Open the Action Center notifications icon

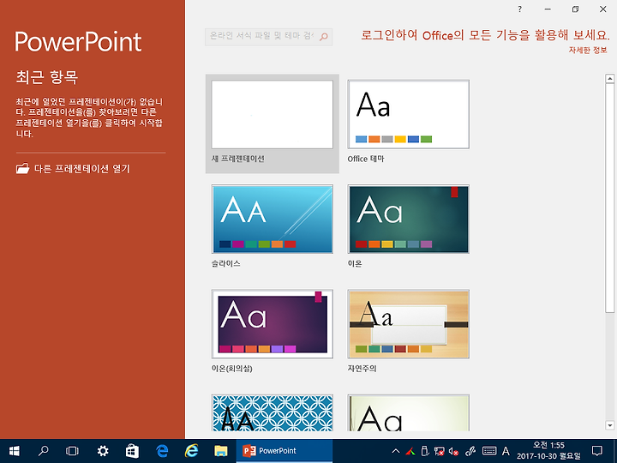point(597,451)
